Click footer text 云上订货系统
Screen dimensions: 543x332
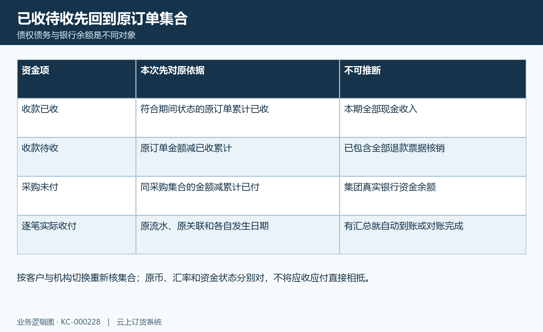click(x=139, y=322)
